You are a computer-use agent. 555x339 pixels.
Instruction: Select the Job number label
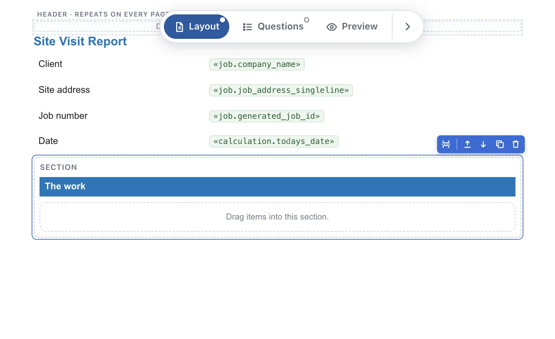(x=63, y=116)
